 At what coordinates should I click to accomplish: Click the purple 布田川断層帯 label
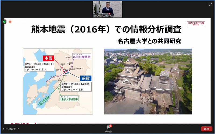tap(82, 56)
